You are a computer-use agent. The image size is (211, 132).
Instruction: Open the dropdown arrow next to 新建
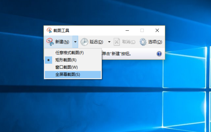click(75, 42)
